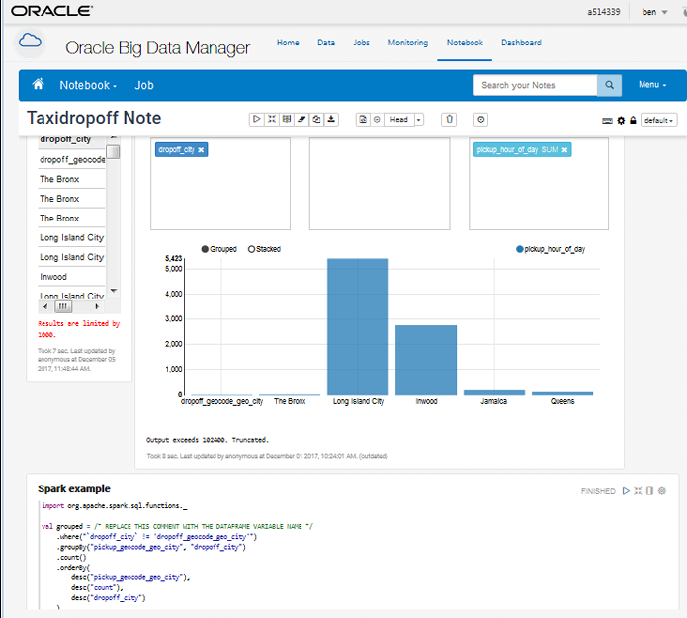Screen dimensions: 687x618
Task: Click the pickup_hour_of_day SUM aggregation pill
Action: [x=522, y=150]
